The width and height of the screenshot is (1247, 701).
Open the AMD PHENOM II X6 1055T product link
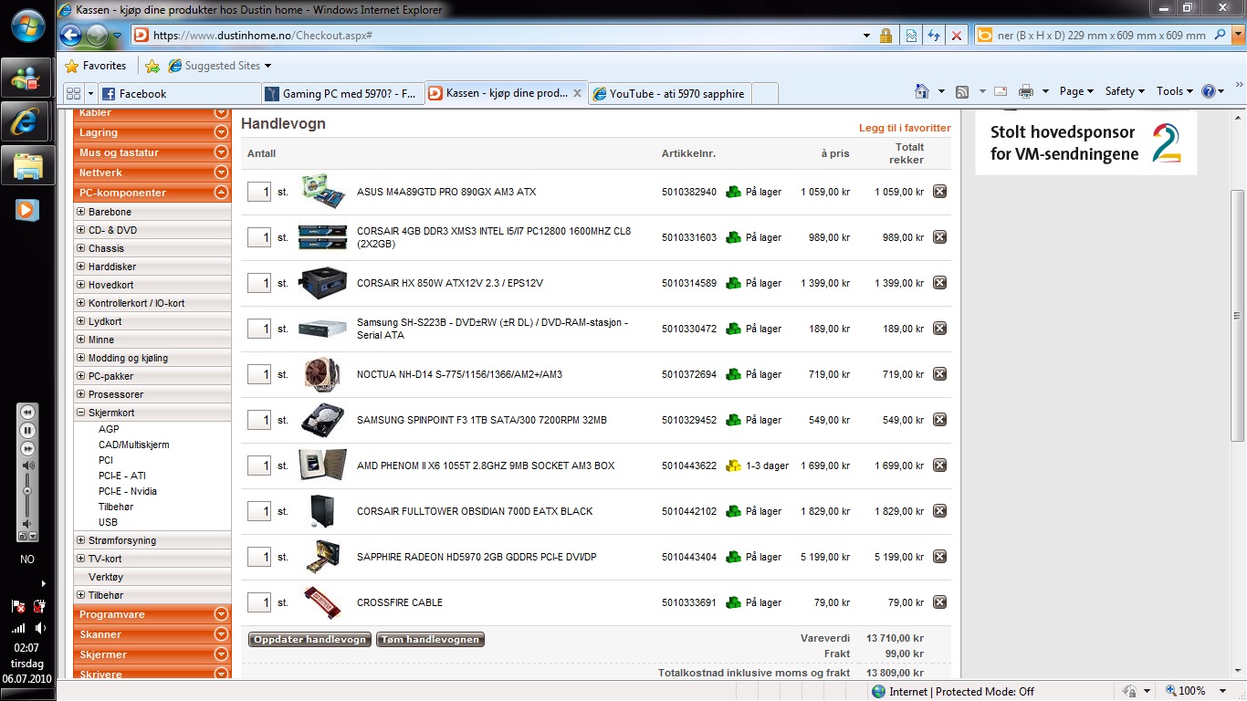pos(486,466)
